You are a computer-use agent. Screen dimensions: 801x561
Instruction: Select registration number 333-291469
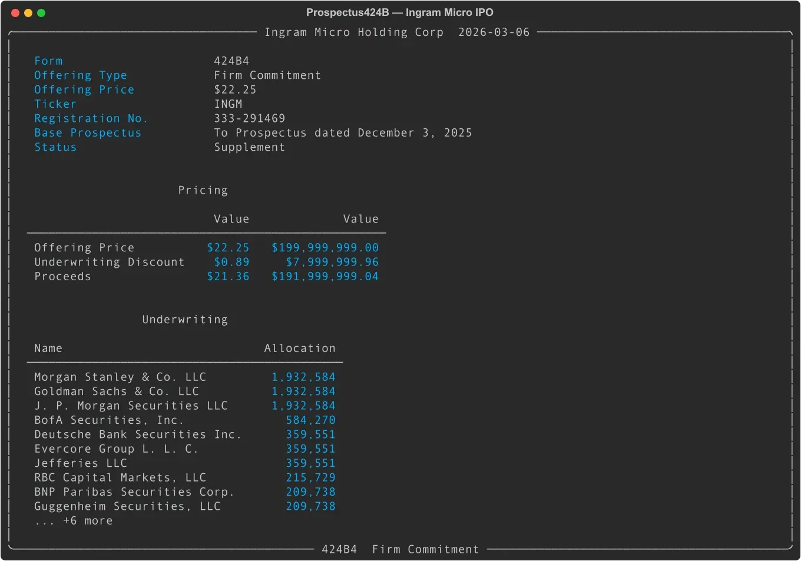pos(250,118)
